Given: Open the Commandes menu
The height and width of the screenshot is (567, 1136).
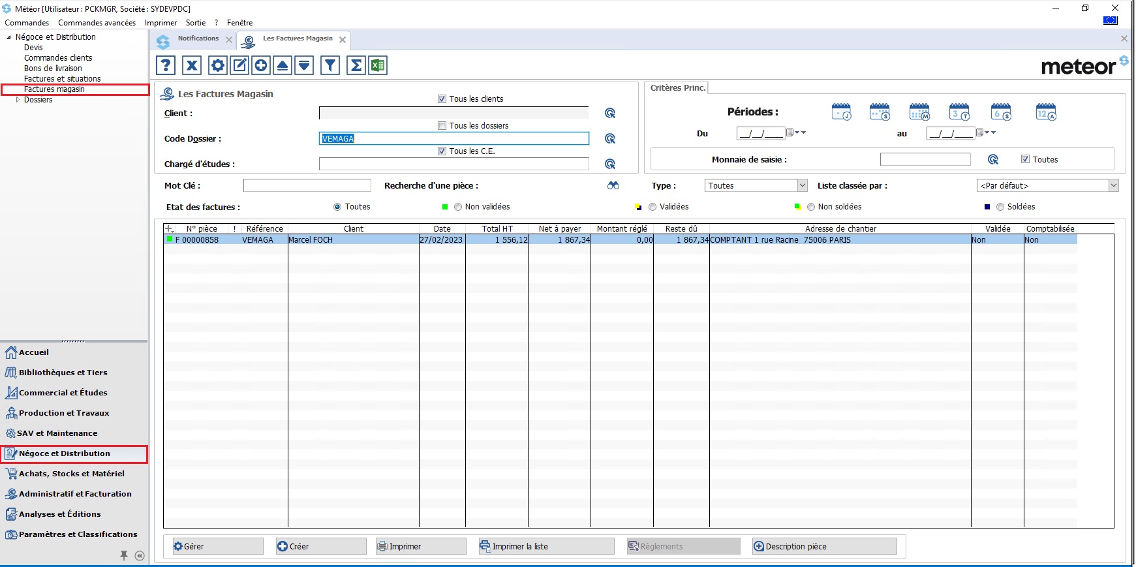Looking at the screenshot, I should pyautogui.click(x=27, y=23).
